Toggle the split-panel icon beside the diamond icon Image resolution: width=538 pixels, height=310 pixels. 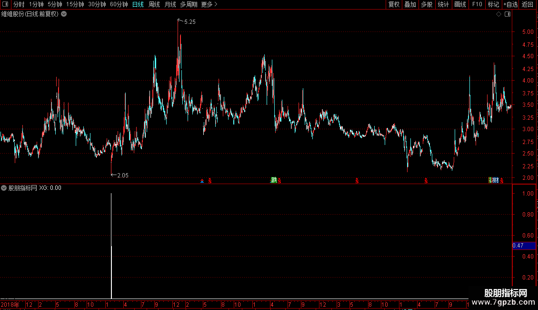[x=508, y=14]
